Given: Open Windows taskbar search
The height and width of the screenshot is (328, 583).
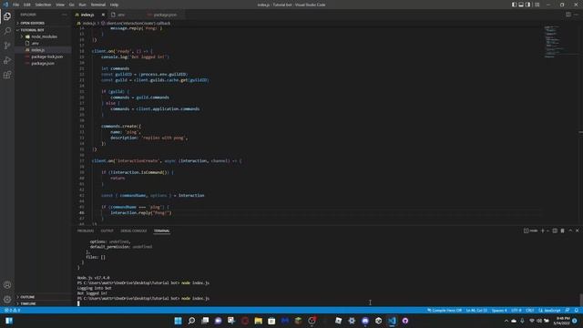Looking at the screenshot, I should click(191, 321).
